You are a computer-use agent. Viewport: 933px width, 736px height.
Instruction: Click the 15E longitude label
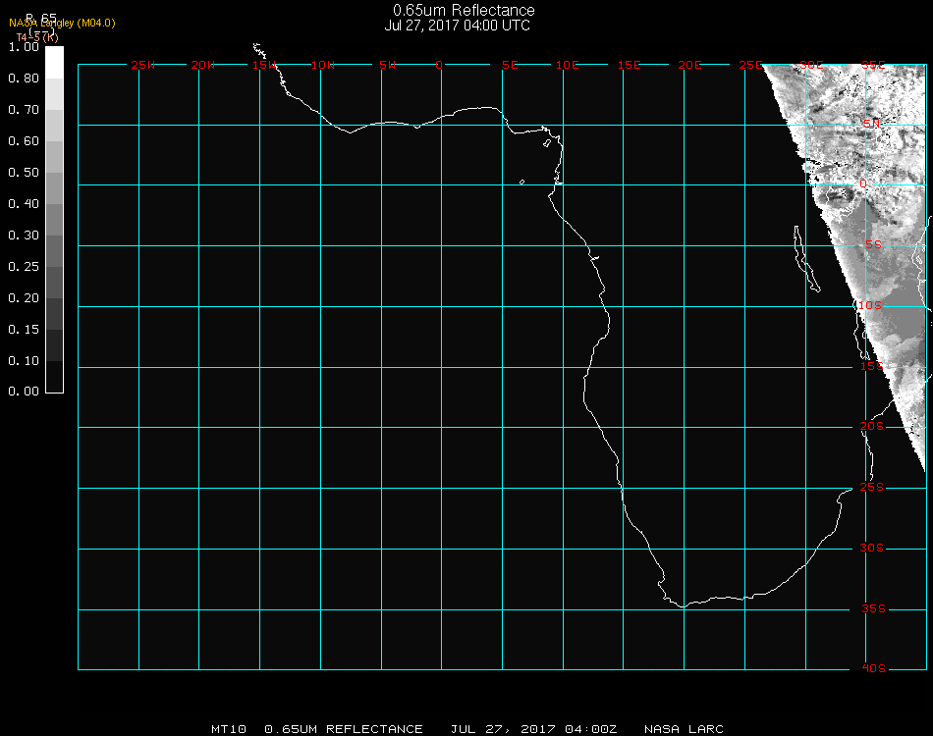[x=630, y=65]
